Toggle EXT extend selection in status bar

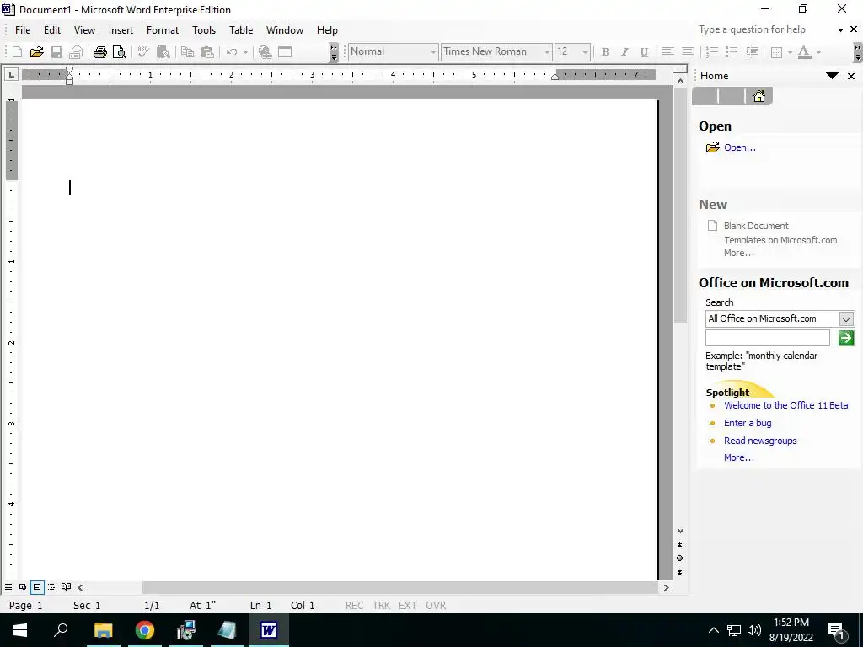[407, 605]
